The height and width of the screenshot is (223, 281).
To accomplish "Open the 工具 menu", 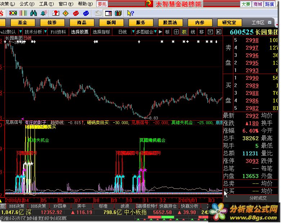I will coord(46,4).
